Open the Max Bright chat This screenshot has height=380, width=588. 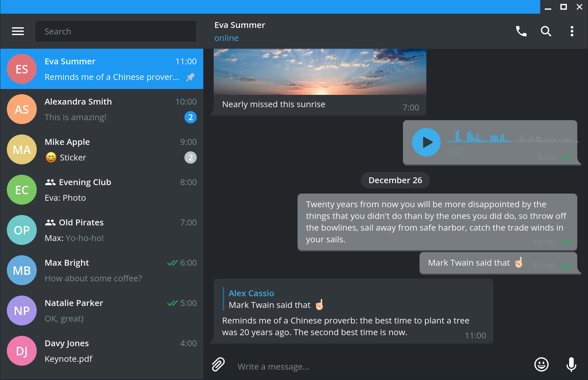coord(102,270)
